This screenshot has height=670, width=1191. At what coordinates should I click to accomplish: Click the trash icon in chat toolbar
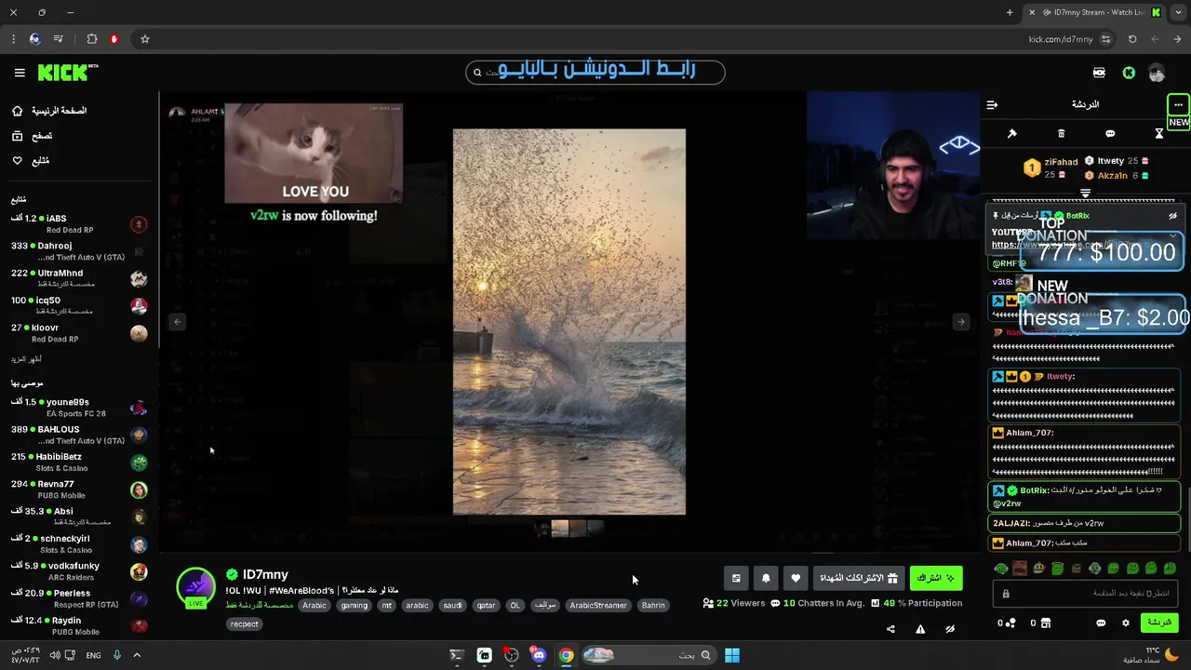point(1061,134)
